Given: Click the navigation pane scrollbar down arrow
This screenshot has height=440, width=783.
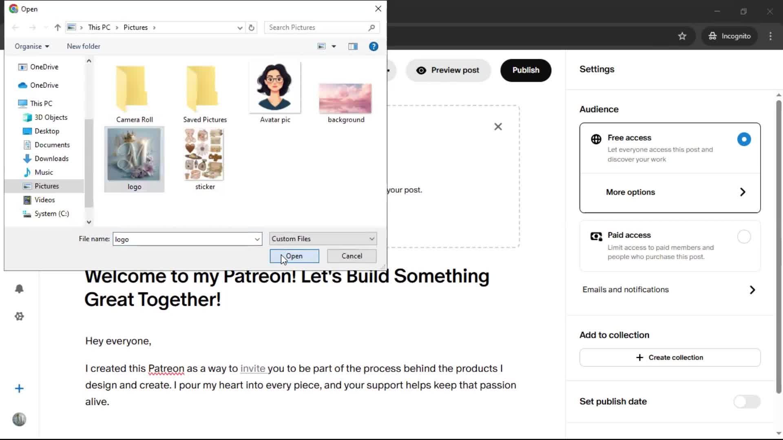Looking at the screenshot, I should (x=89, y=222).
